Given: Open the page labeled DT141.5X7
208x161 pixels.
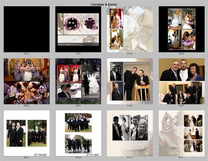Looking at the screenshot, I should 78,133.
